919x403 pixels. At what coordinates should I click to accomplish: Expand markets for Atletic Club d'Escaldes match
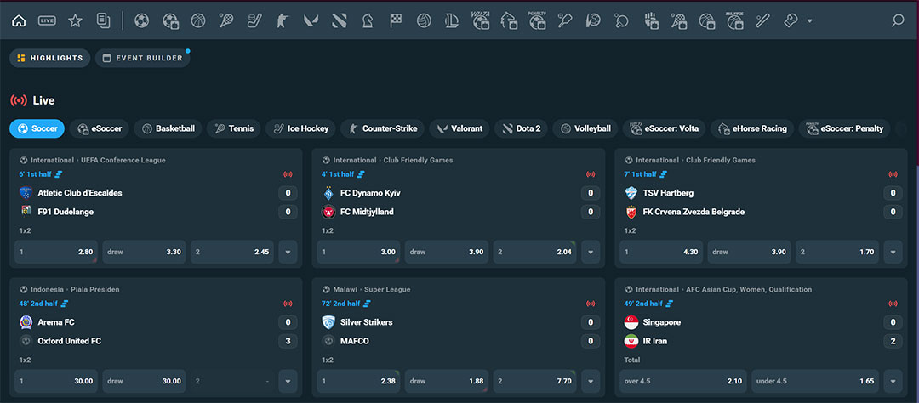pos(288,252)
